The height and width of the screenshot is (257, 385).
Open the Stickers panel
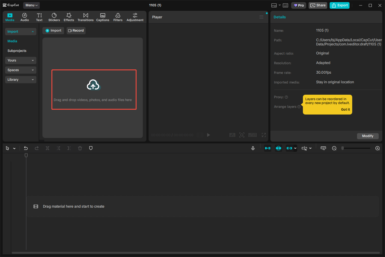54,17
